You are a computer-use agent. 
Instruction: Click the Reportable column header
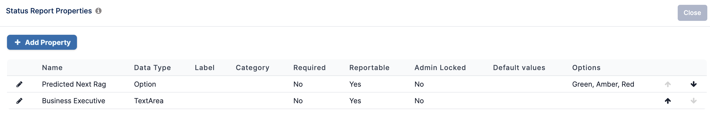[369, 68]
